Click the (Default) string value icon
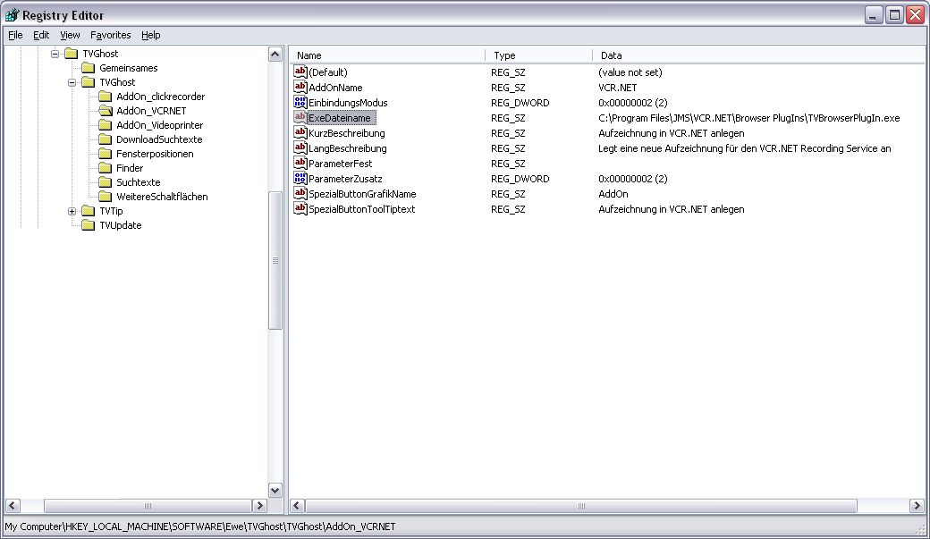Image resolution: width=930 pixels, height=539 pixels. click(x=300, y=72)
